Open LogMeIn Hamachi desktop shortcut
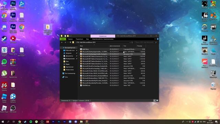The width and height of the screenshot is (220, 124). tap(13, 98)
